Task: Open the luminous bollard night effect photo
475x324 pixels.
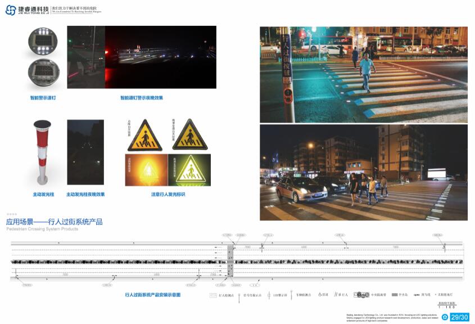Action: tap(85, 152)
